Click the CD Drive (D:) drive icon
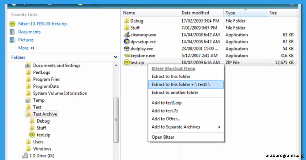Screen dimensions: 306x160 click(25, 156)
